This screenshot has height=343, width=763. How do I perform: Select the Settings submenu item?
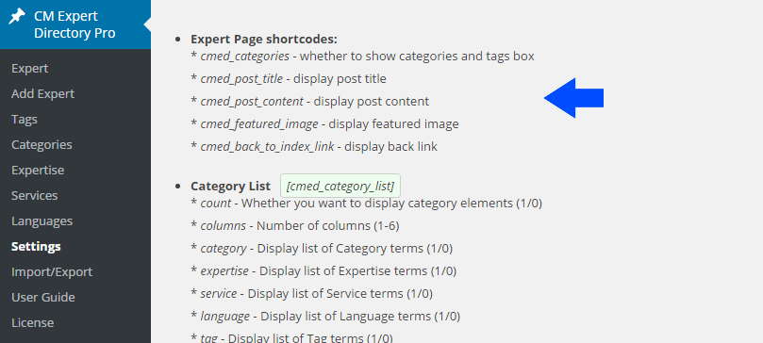pyautogui.click(x=36, y=246)
